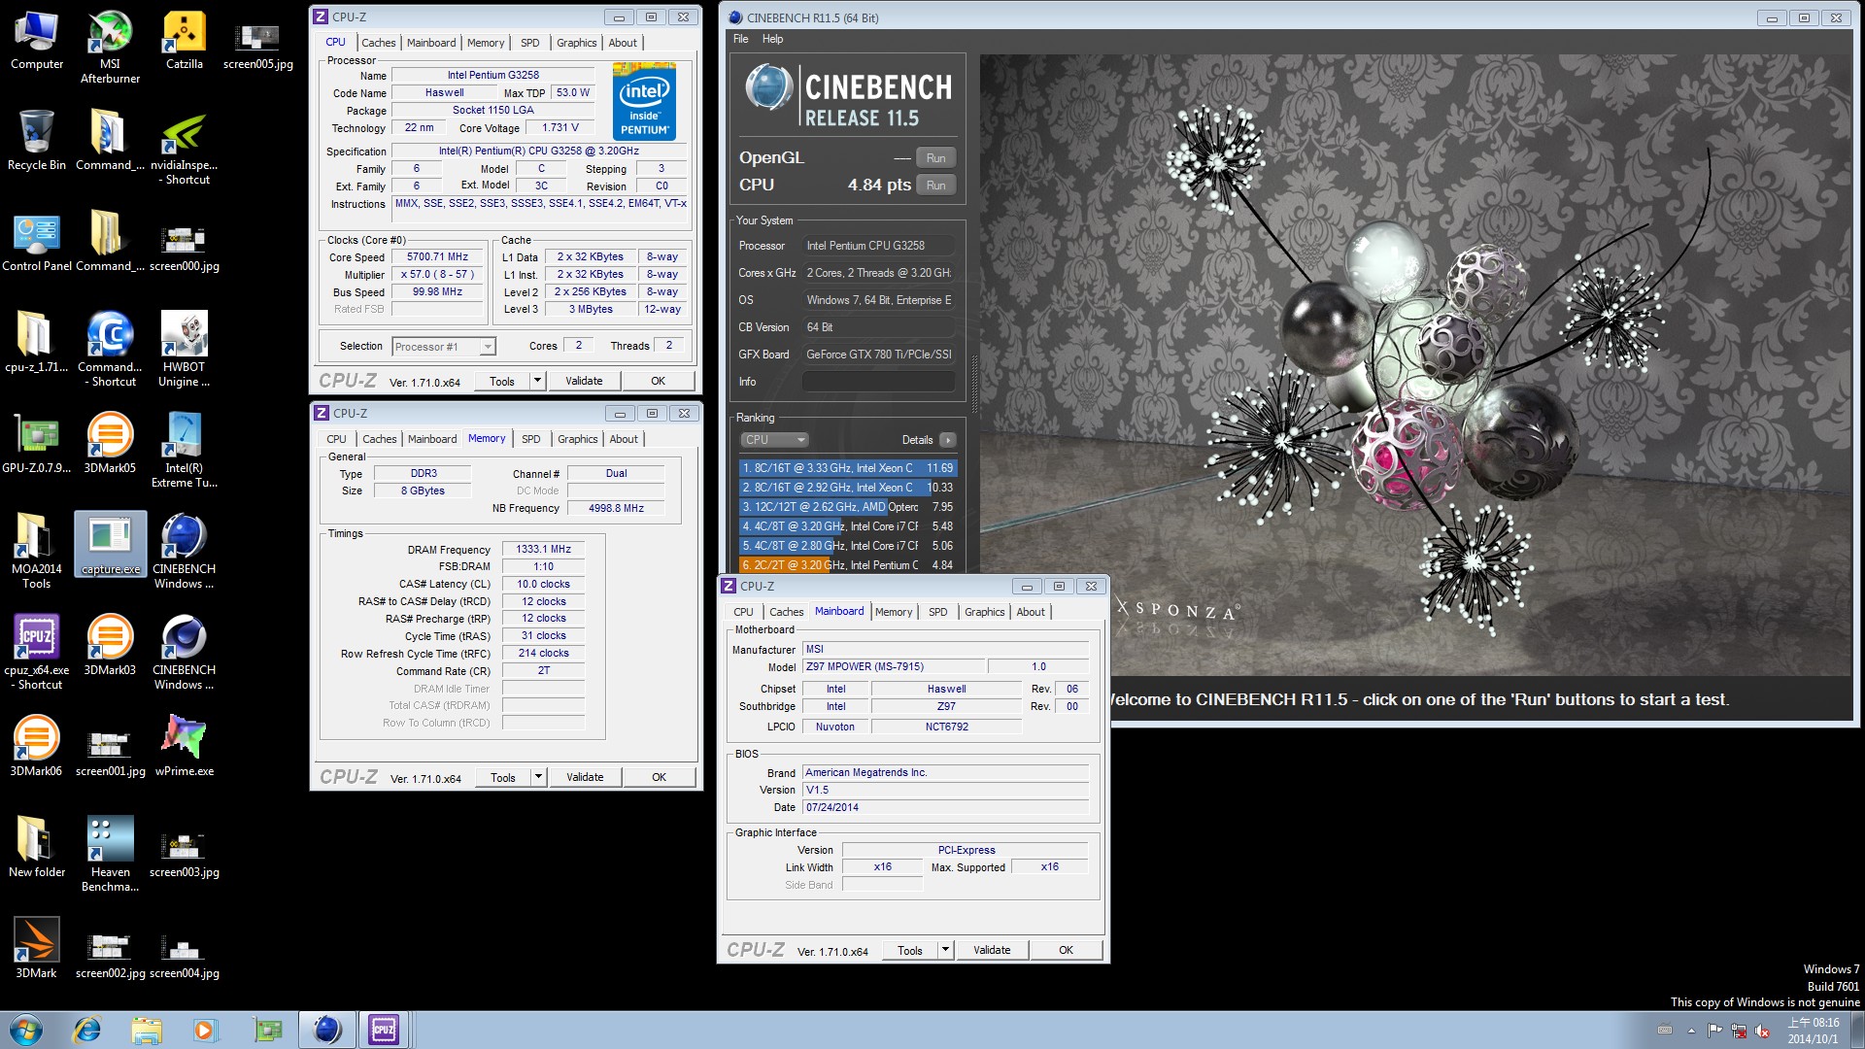Click the Windows Start button
Screen dimensions: 1865x1049
(26, 1030)
